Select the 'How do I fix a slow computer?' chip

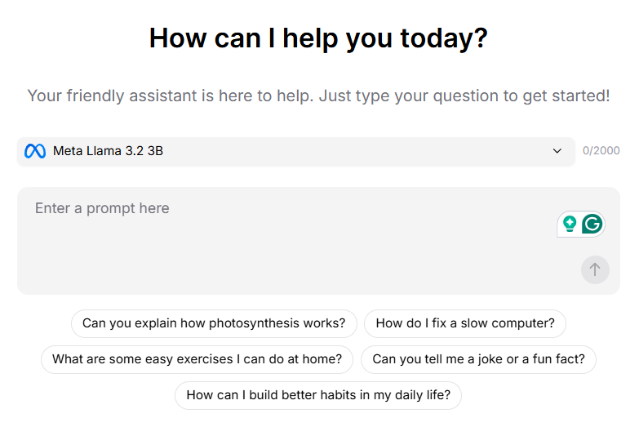pyautogui.click(x=465, y=323)
